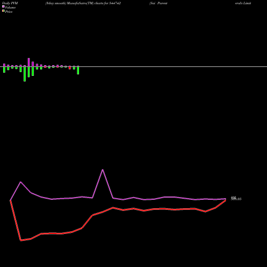
Task: Click the 'Sai Parent' company name text
Action: (x=159, y=3)
